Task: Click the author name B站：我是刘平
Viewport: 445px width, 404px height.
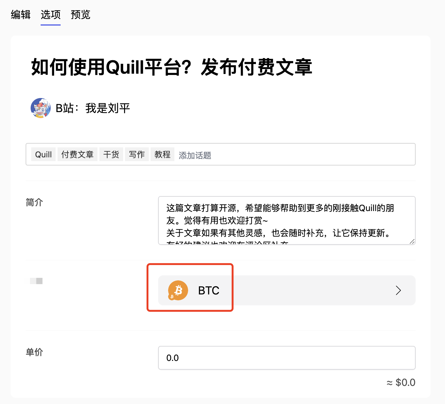Action: (x=92, y=108)
